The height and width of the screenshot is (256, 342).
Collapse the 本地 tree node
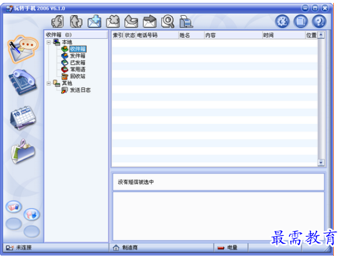[49, 42]
